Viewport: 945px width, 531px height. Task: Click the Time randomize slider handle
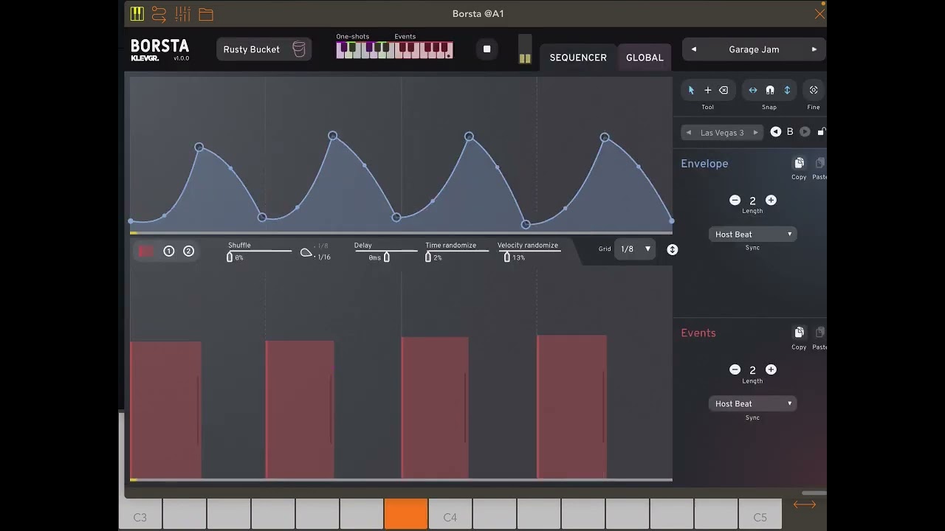428,257
